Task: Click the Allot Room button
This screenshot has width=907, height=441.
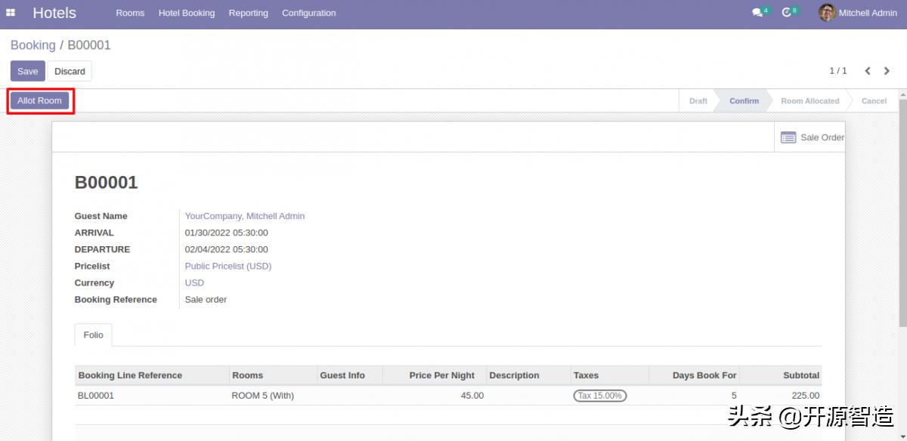Action: click(x=40, y=100)
